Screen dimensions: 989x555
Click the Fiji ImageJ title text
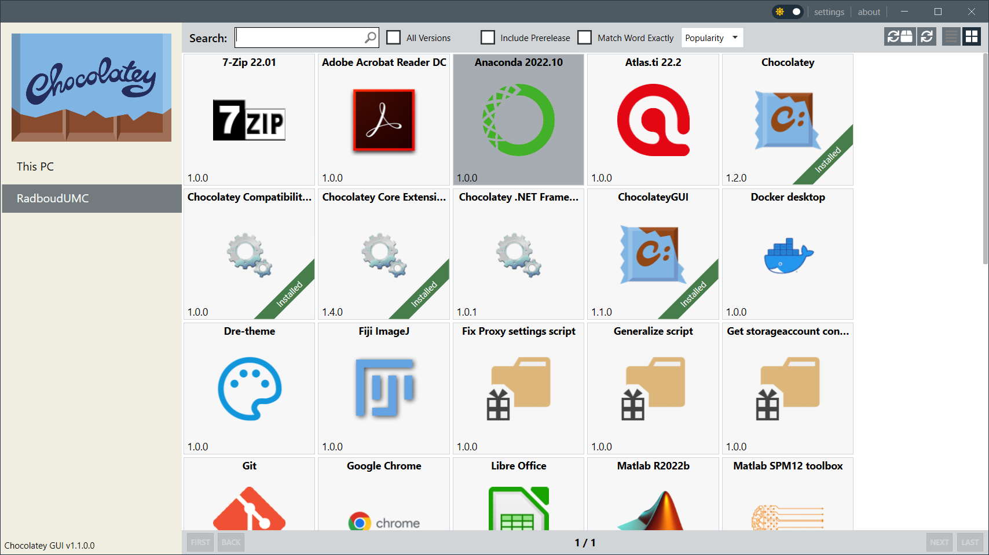(x=384, y=331)
